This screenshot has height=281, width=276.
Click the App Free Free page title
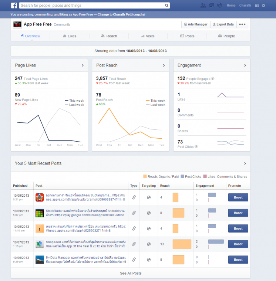(38, 24)
